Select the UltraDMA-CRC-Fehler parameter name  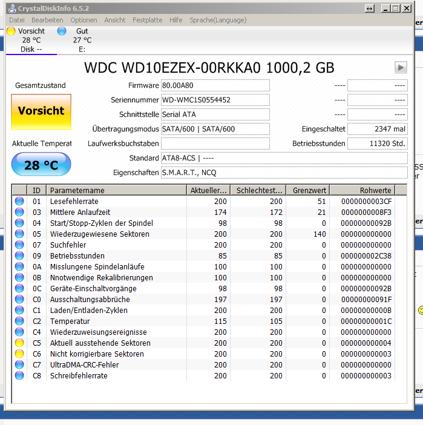click(84, 365)
